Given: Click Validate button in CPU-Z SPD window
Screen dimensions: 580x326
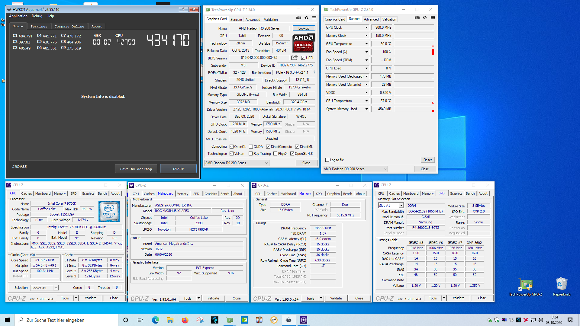Looking at the screenshot, I should (459, 298).
